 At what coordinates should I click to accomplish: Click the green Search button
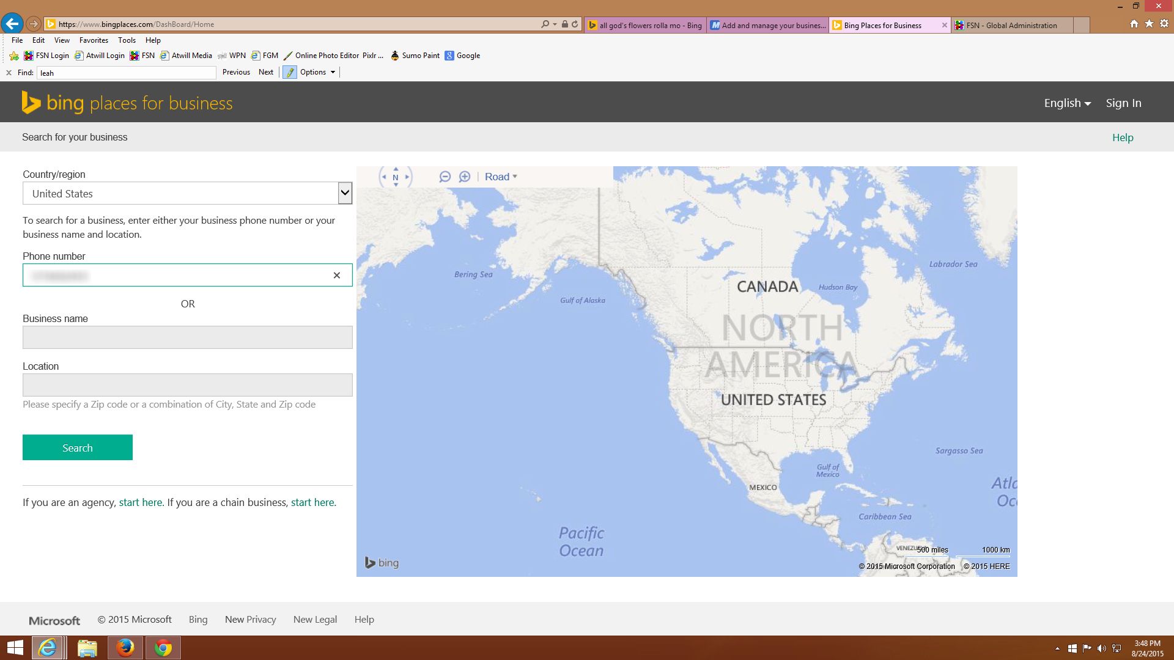click(x=78, y=447)
